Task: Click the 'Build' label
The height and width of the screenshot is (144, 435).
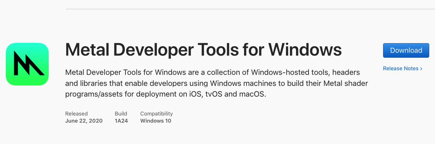Action: coord(121,114)
